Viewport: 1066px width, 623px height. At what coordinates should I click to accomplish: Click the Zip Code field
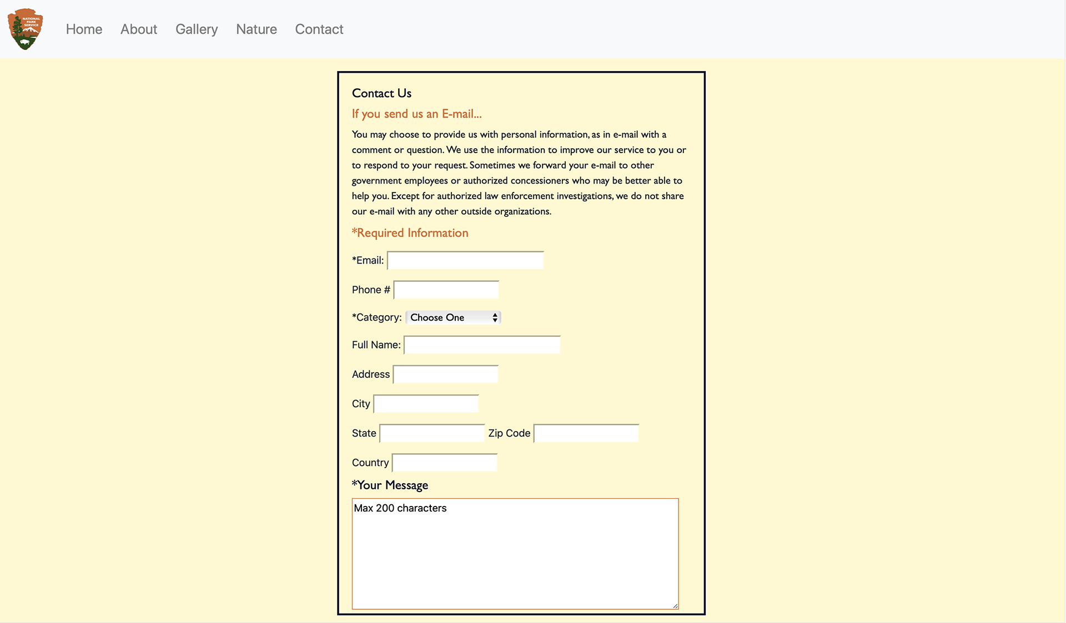point(586,433)
